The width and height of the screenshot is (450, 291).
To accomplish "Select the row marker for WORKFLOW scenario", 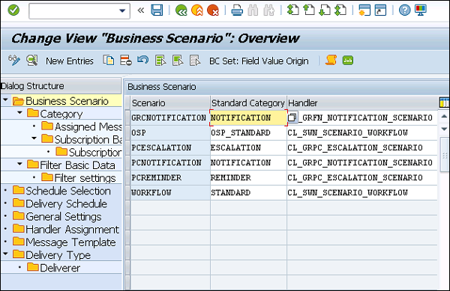I will click(x=127, y=192).
